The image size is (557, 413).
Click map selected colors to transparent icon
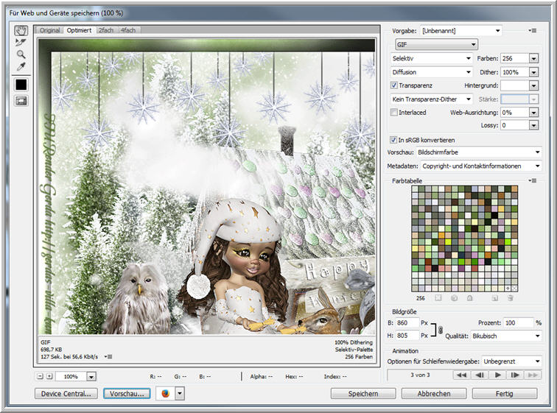click(438, 298)
